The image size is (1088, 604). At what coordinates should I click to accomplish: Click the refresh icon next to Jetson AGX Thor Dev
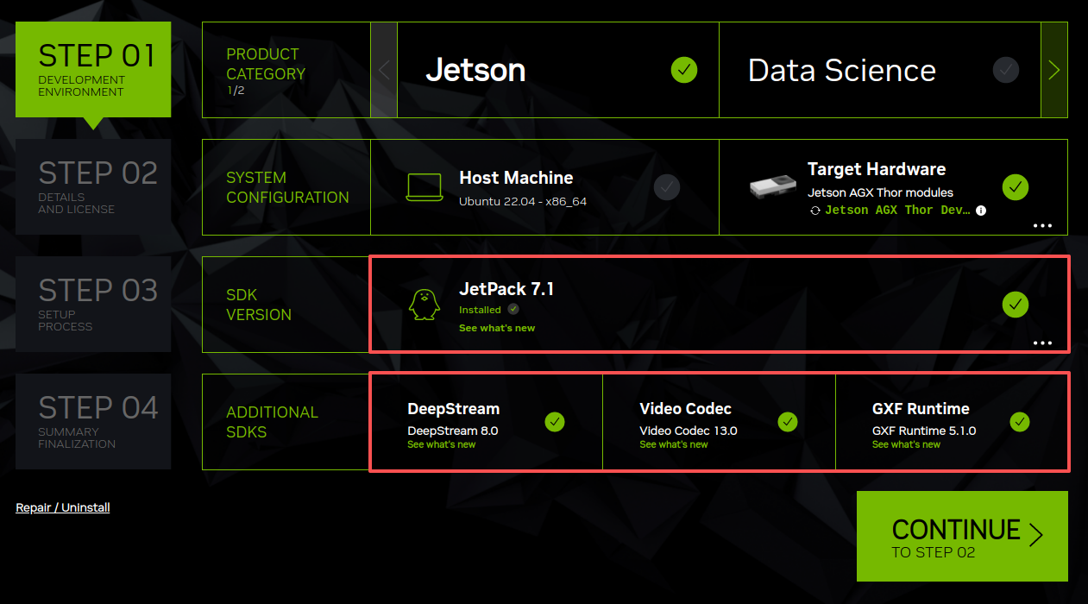pyautogui.click(x=814, y=211)
